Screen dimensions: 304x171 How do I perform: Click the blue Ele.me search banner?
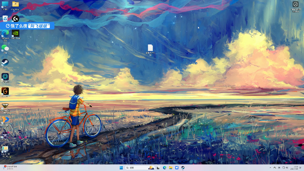pos(27,26)
